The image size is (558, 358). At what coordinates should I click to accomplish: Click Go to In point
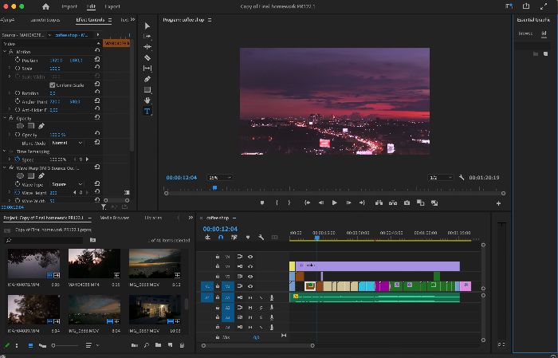pyautogui.click(x=307, y=203)
